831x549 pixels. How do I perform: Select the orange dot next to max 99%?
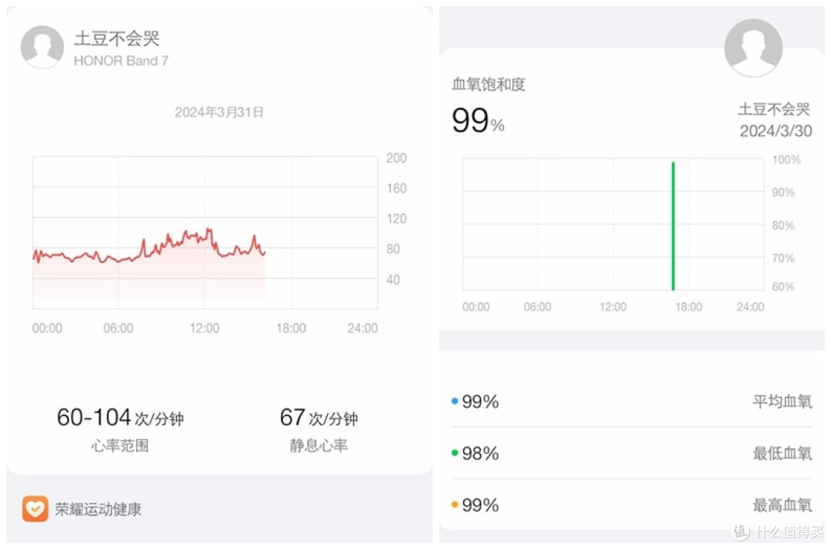[454, 504]
